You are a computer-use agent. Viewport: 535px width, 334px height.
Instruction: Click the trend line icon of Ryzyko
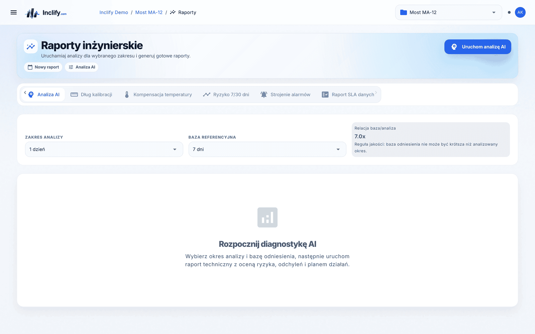pos(207,95)
